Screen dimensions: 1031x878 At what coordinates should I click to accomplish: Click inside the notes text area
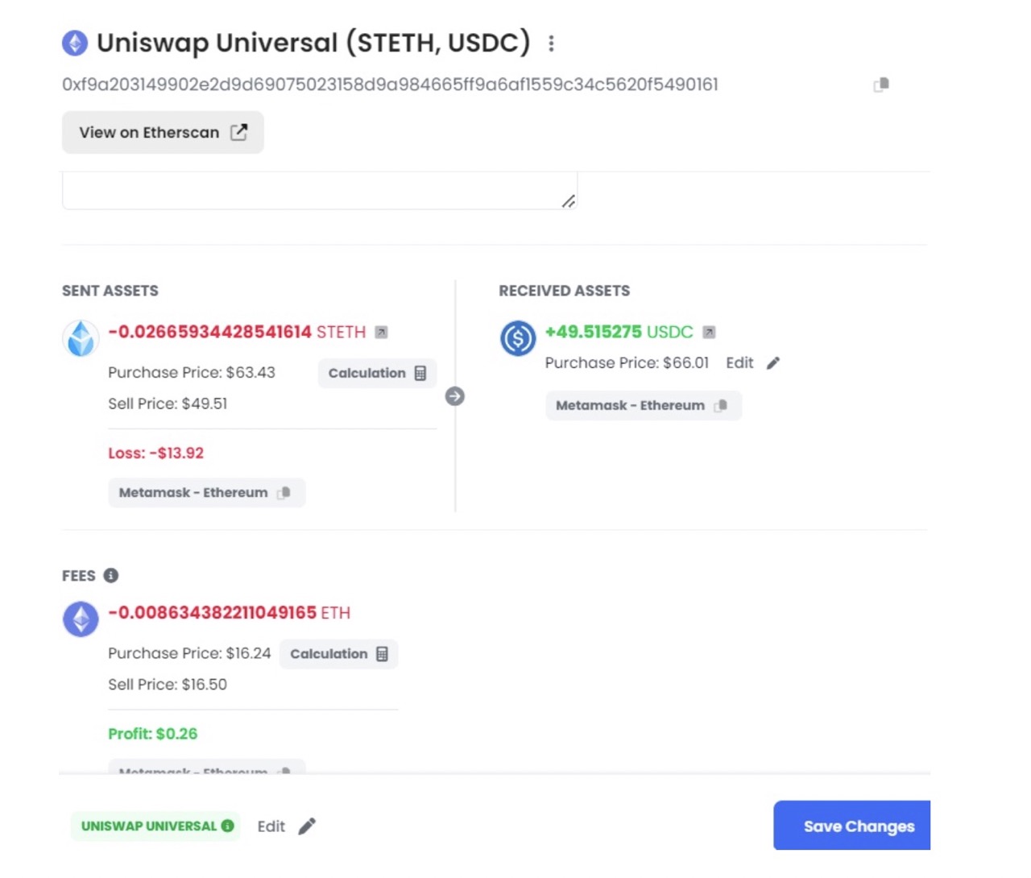point(320,190)
